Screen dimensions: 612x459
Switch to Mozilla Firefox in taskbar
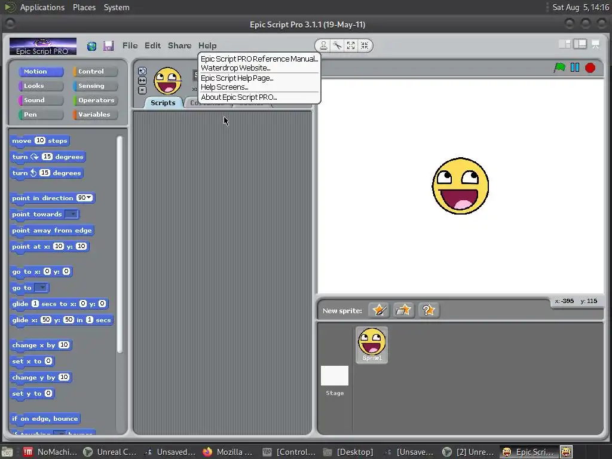228,452
